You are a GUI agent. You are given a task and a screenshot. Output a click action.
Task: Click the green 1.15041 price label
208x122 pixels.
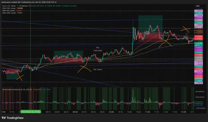tap(199, 81)
